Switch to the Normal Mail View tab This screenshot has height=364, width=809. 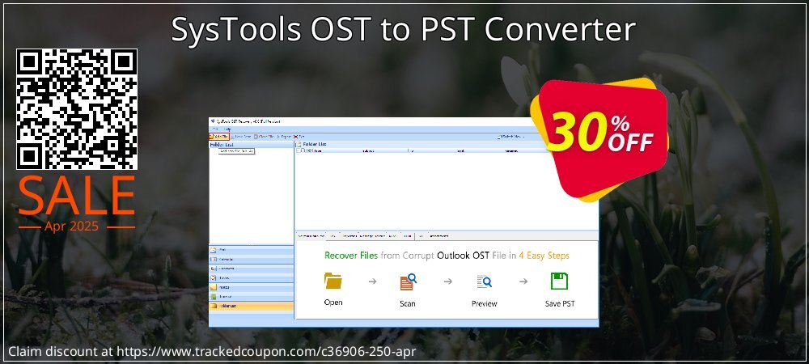(311, 236)
